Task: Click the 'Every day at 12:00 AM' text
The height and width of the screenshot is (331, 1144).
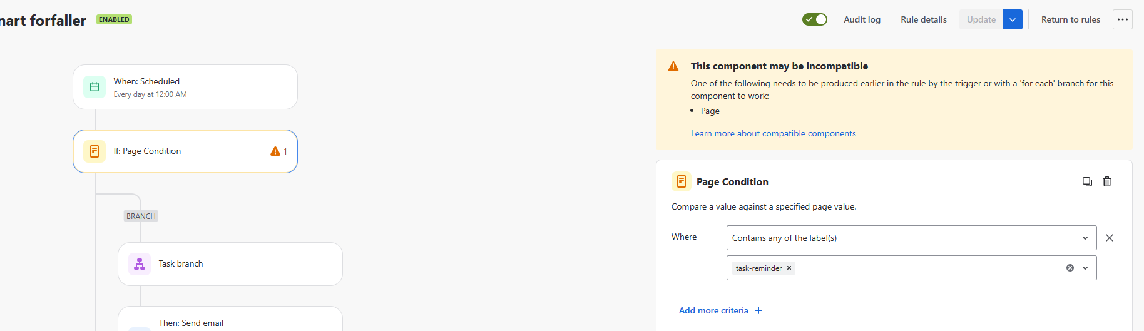Action: 150,94
